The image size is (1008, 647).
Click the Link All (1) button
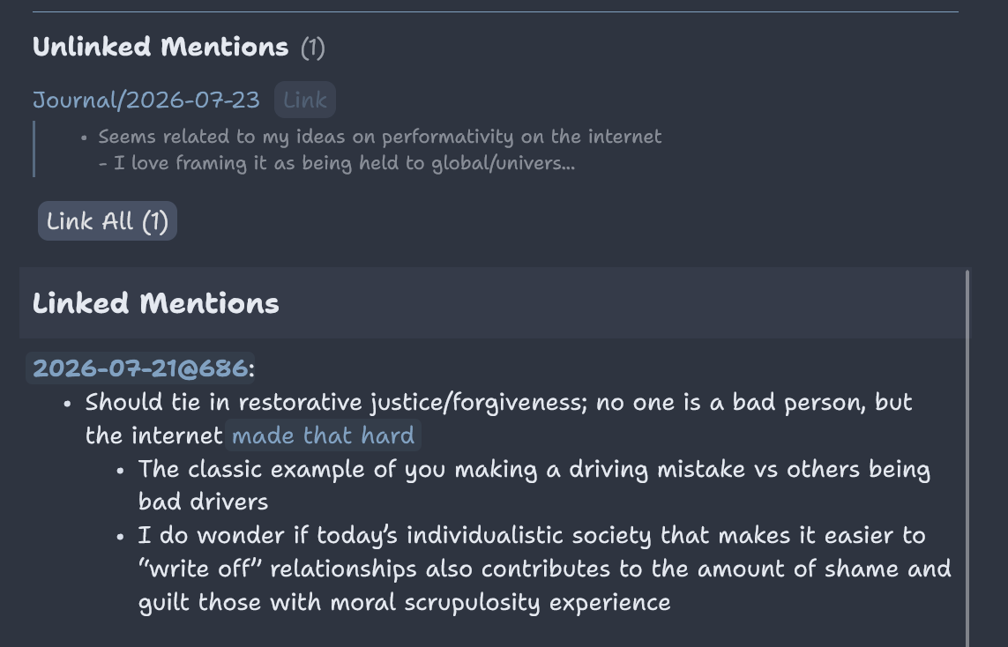[108, 221]
